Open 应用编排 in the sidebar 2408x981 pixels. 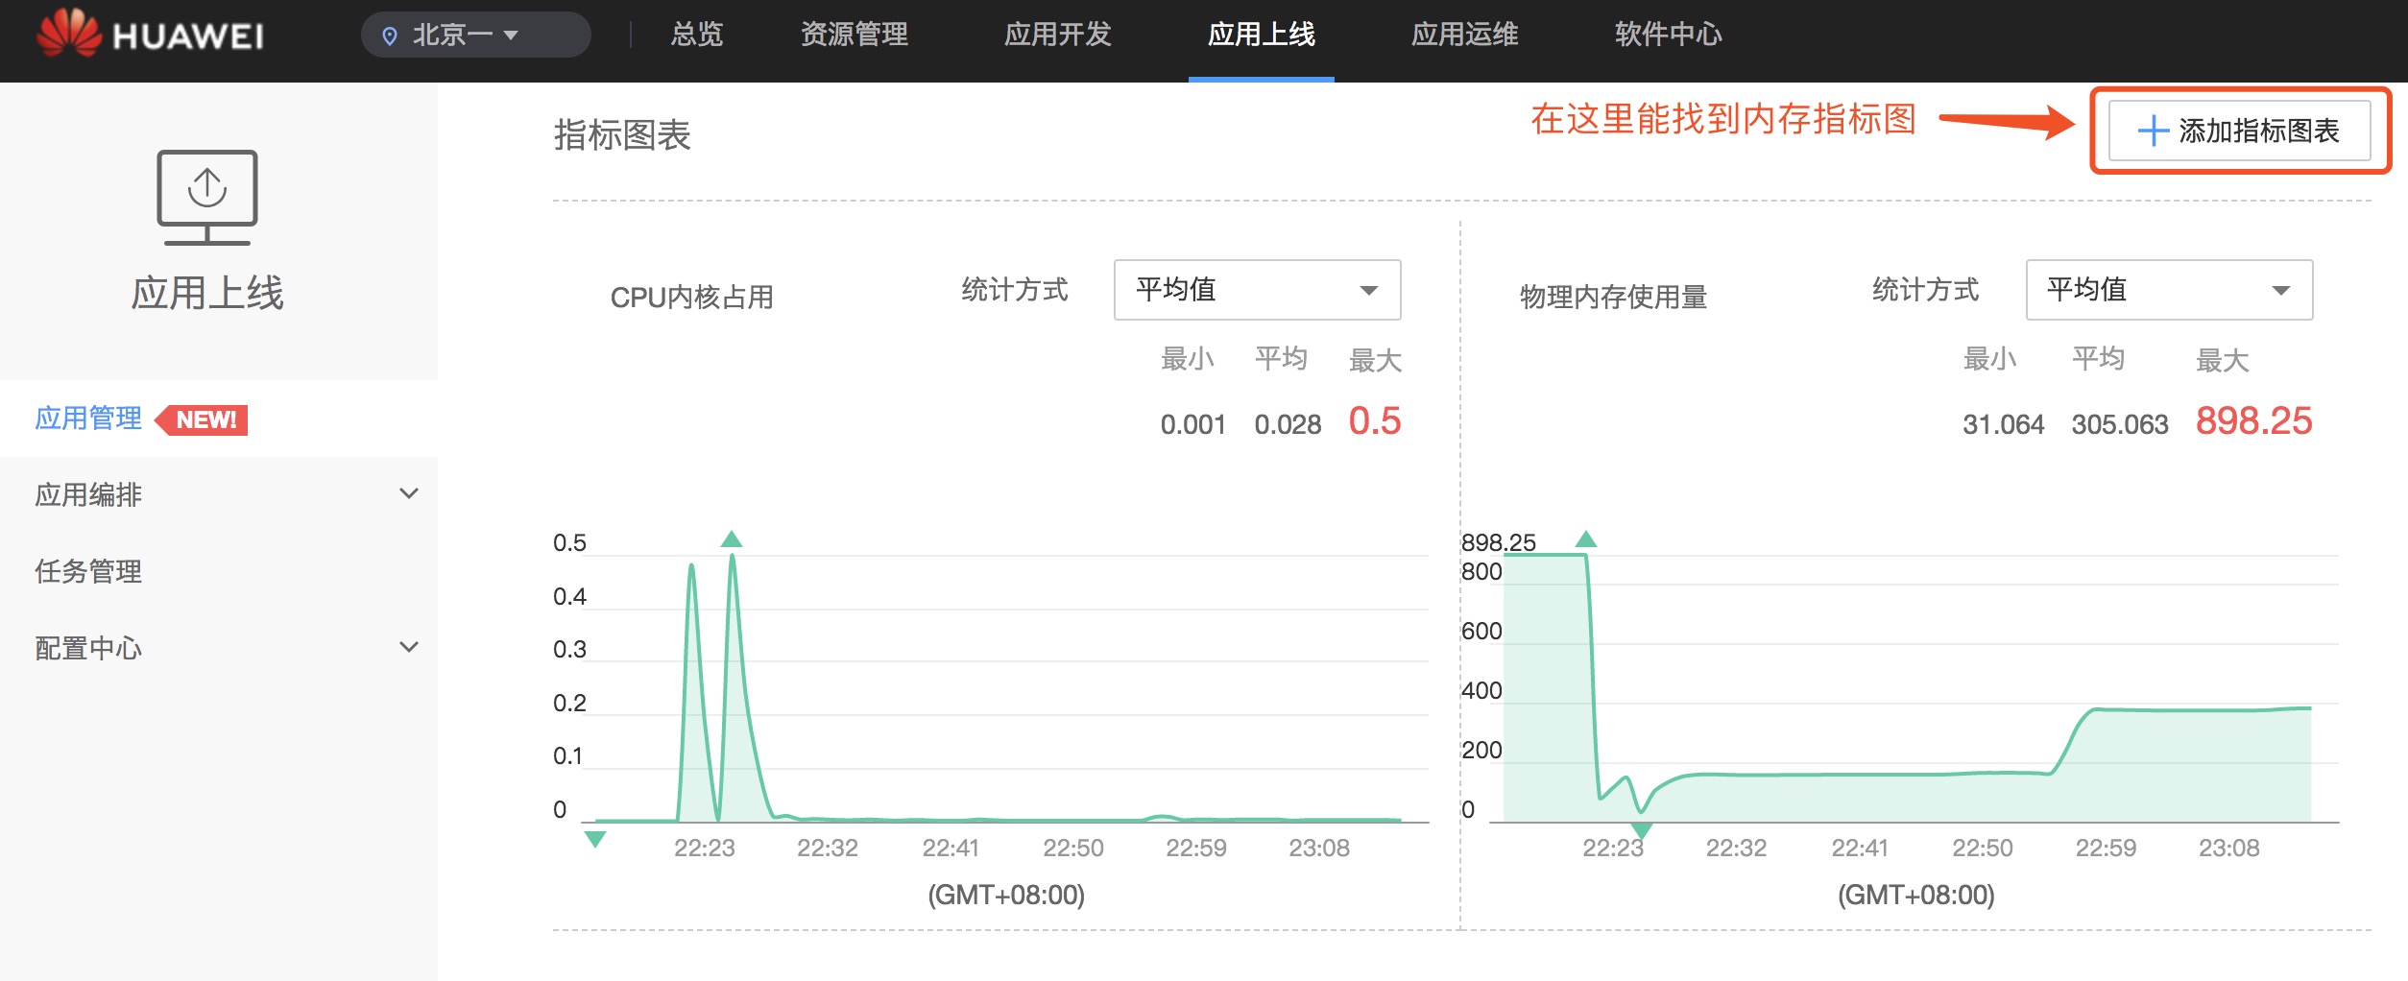click(88, 495)
